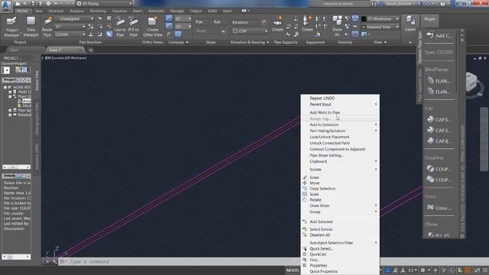489x275 pixels.
Task: Click the Plot printer icon in quick access toolbar
Action: click(48, 3)
